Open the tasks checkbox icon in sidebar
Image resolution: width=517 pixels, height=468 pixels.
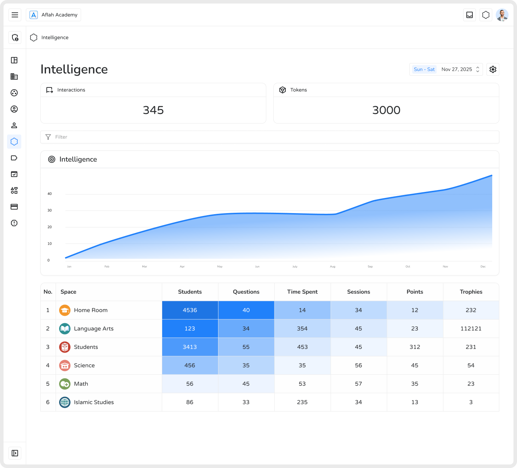coord(14,174)
